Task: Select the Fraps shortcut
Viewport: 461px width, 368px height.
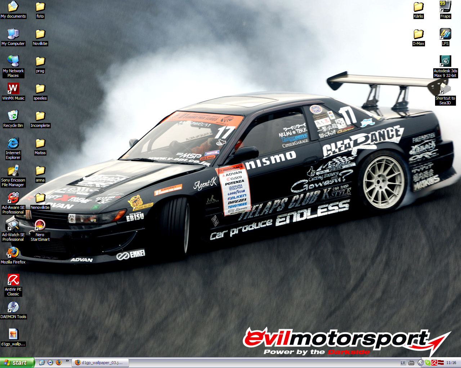Action: pyautogui.click(x=446, y=10)
